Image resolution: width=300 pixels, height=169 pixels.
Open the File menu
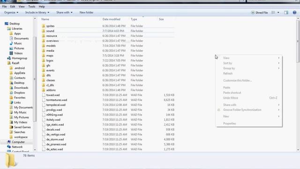pos(4,7)
